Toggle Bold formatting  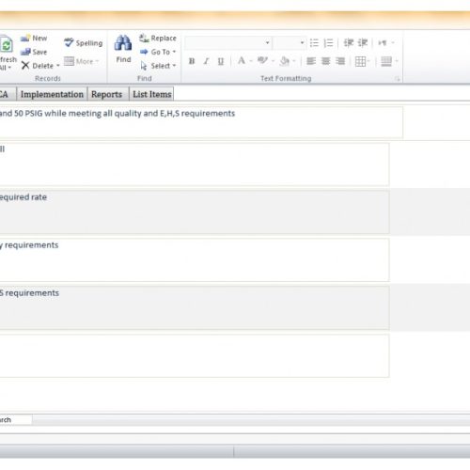[x=192, y=61]
